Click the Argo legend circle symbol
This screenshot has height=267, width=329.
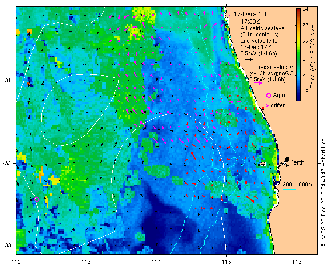tap(269, 96)
